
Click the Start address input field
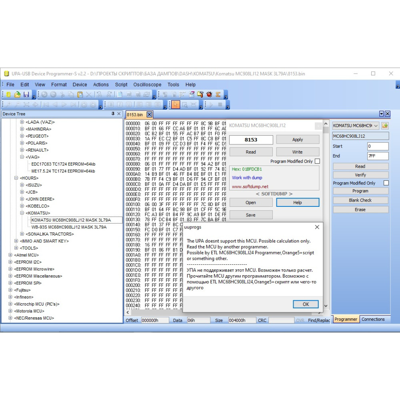378,146
